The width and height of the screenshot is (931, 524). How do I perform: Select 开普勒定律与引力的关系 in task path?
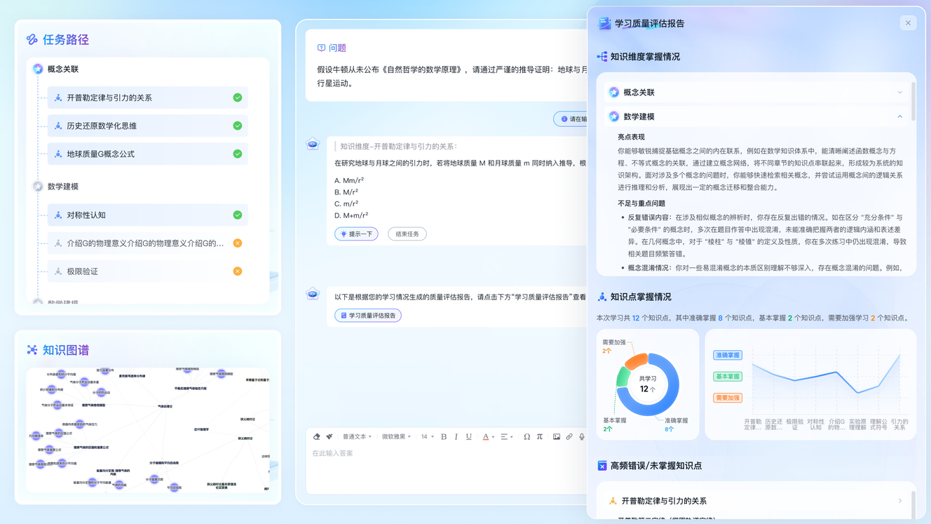[x=147, y=98]
